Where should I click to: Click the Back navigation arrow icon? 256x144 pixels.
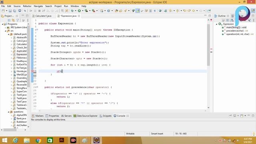pos(194,11)
